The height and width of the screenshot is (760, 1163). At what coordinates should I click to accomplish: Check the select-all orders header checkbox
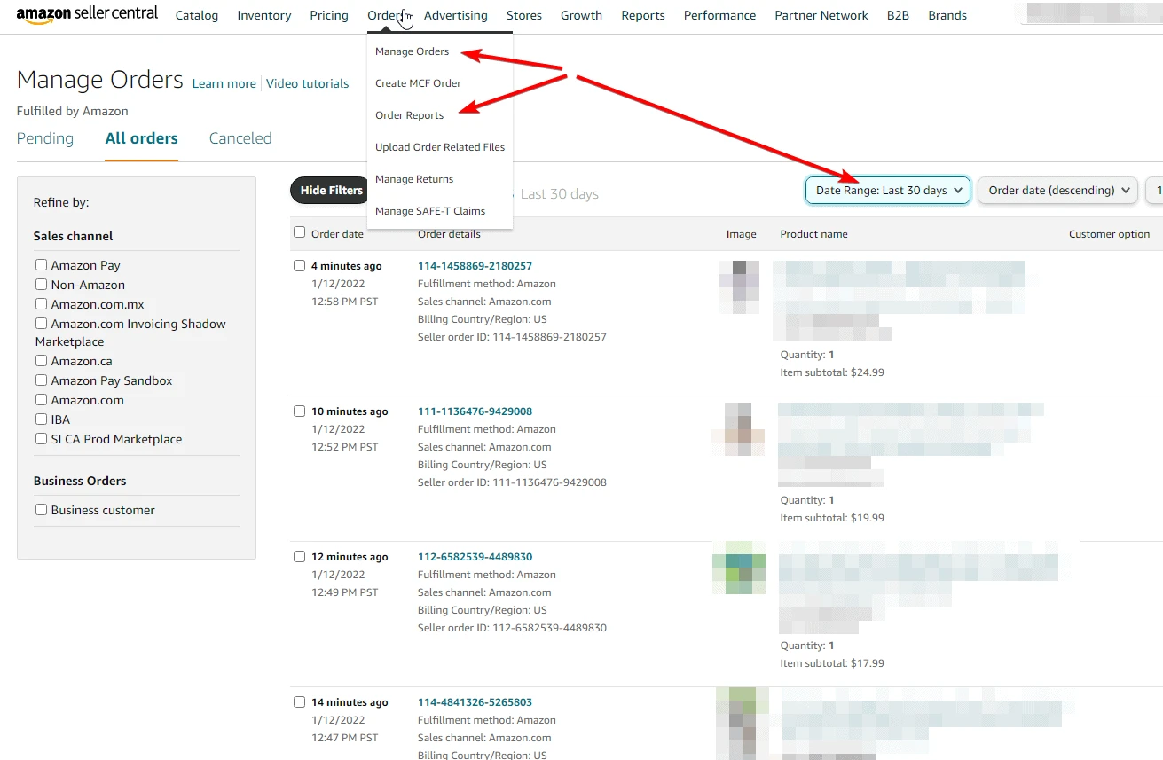(299, 231)
